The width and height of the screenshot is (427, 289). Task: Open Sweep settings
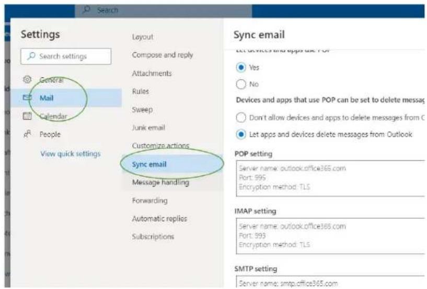tap(143, 110)
